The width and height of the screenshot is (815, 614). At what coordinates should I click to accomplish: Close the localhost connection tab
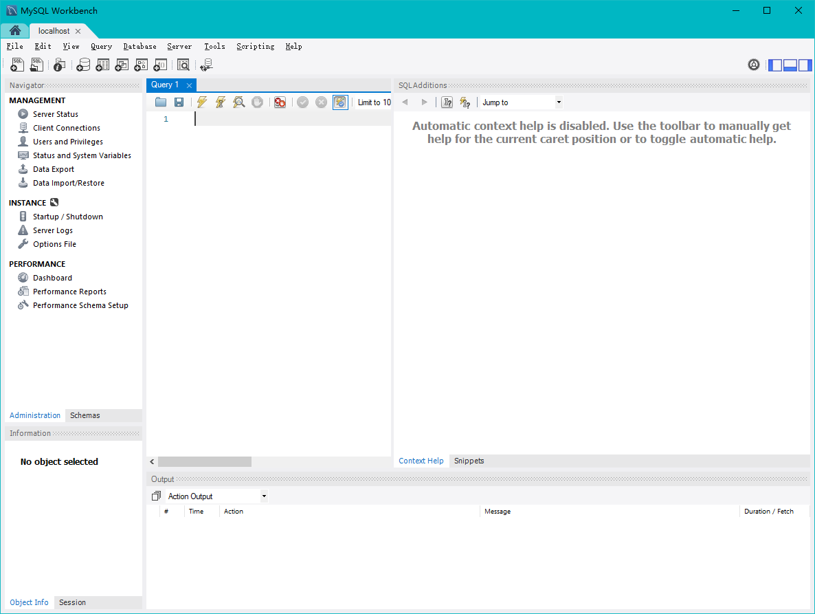78,31
